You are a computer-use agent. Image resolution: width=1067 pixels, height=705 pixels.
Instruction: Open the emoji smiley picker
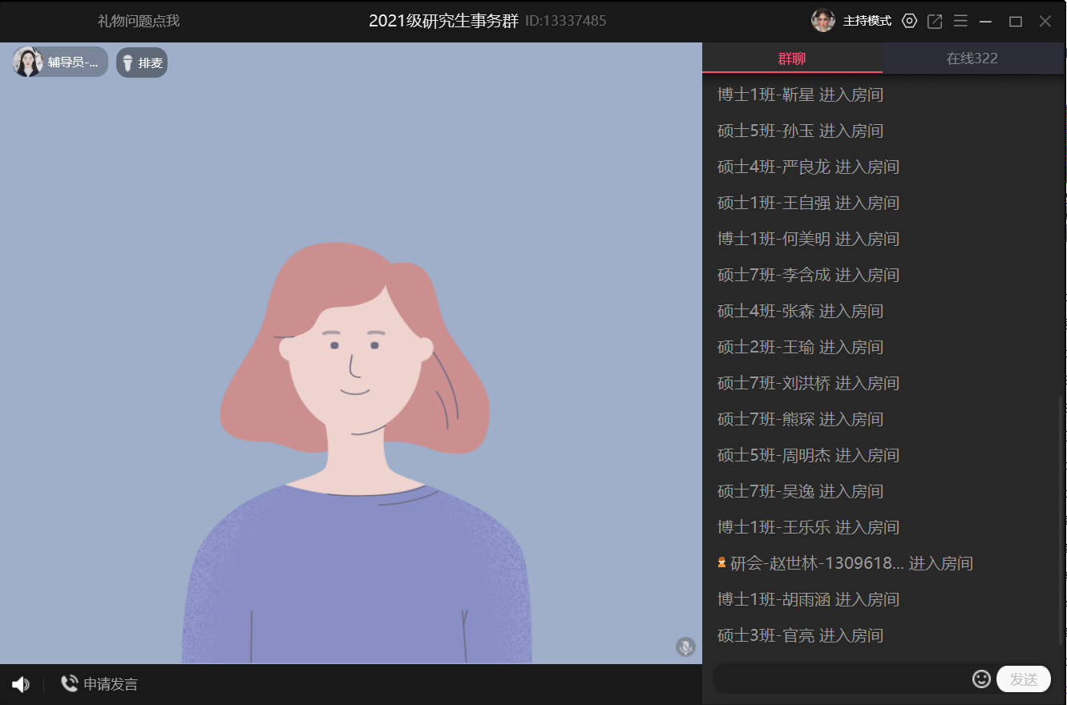point(981,679)
